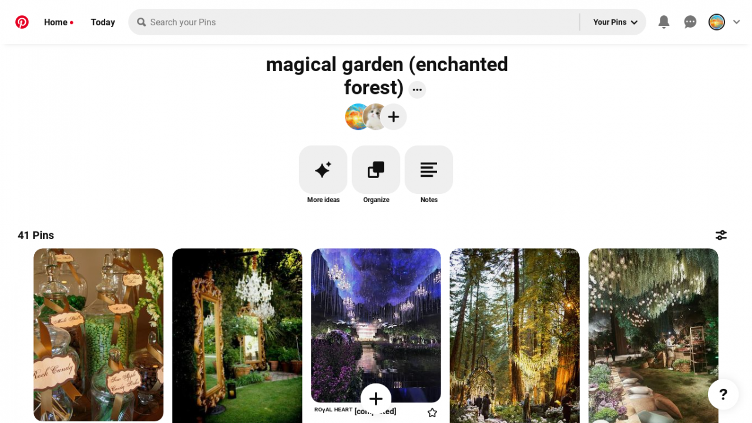Open the help question mark button
752x423 pixels.
pos(723,394)
